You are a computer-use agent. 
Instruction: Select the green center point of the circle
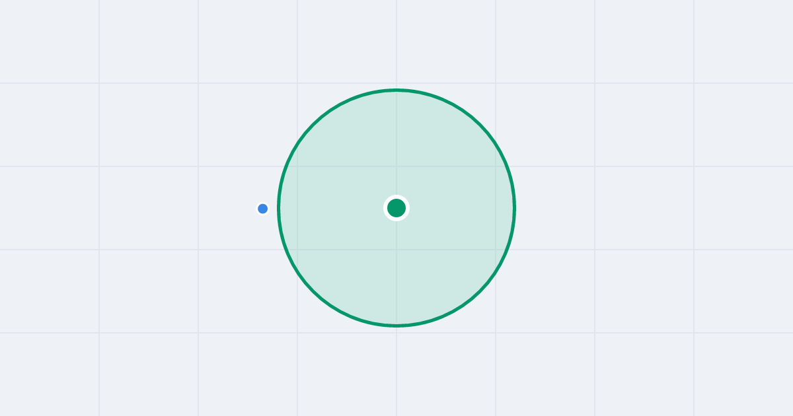coord(397,208)
